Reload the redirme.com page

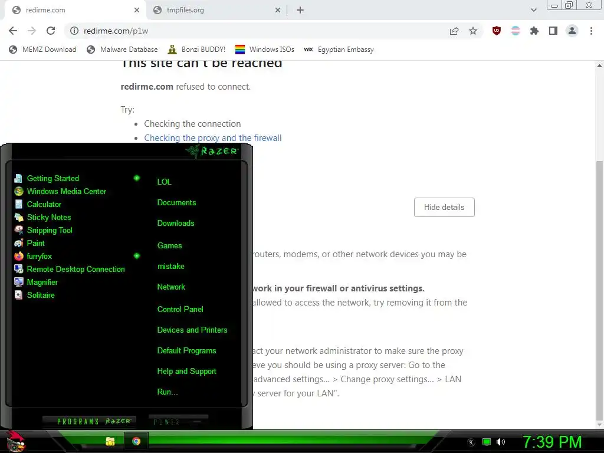click(x=51, y=31)
